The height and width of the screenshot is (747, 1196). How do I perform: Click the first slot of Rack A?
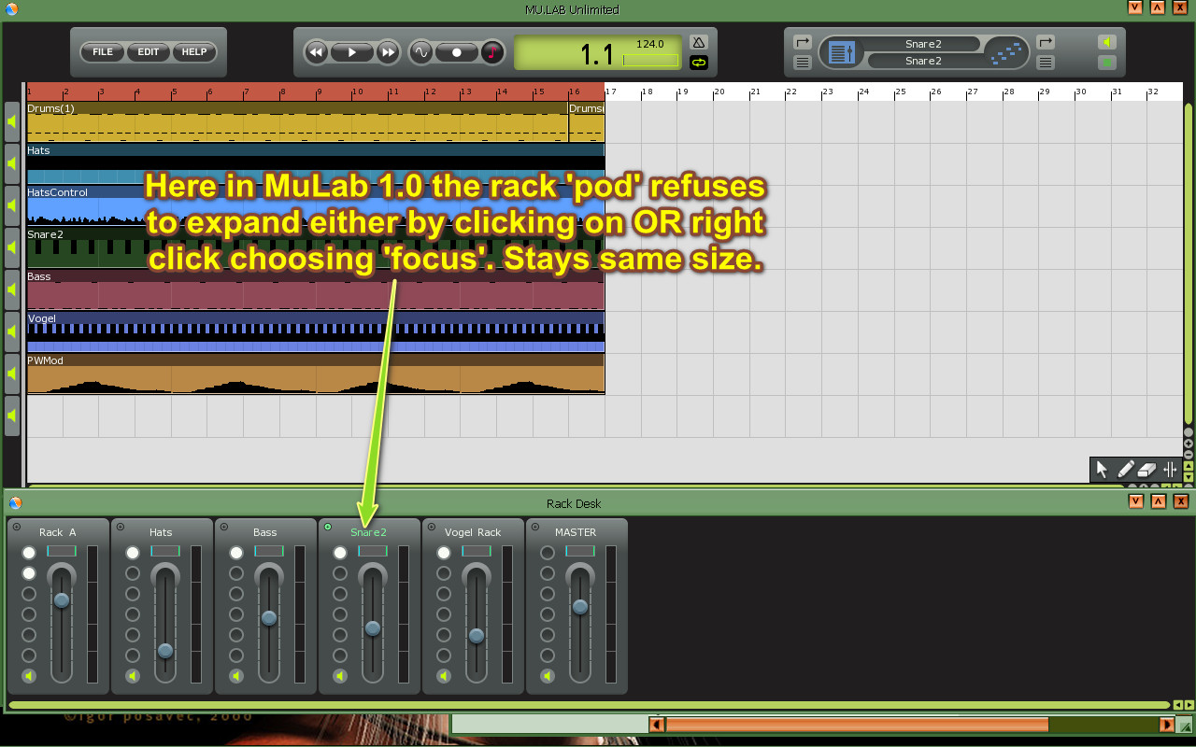29,553
